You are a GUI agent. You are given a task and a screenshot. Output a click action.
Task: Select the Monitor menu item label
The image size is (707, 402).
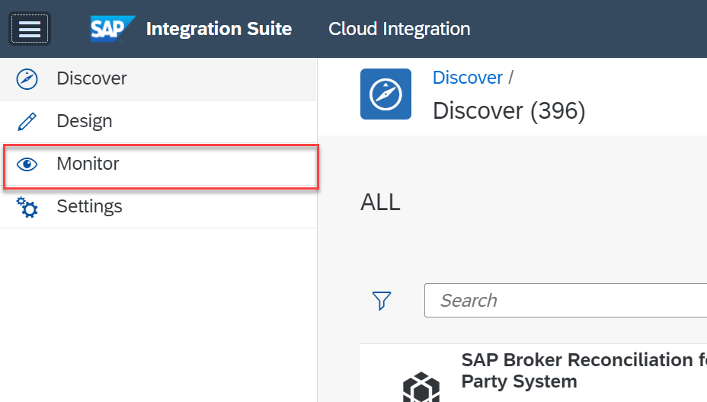(88, 164)
